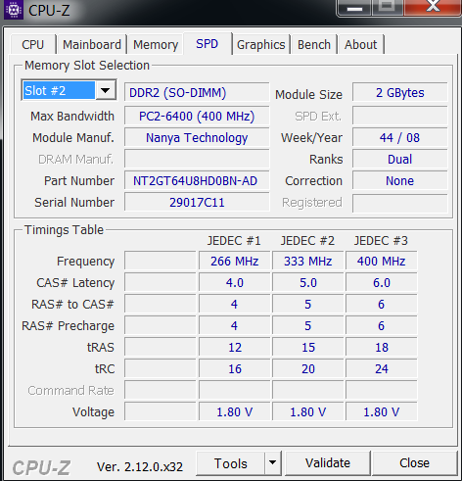The height and width of the screenshot is (481, 462).
Task: Go to the About tab
Action: point(361,44)
